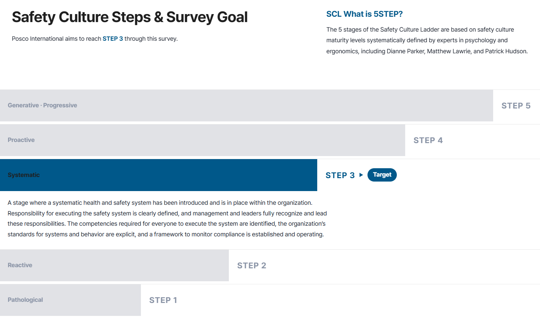Screen dimensions: 540x322
Task: Click the Safety Culture Ladder explanation text
Action: (427, 40)
